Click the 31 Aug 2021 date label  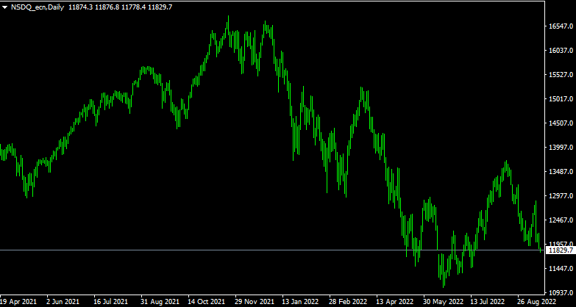pyautogui.click(x=160, y=302)
